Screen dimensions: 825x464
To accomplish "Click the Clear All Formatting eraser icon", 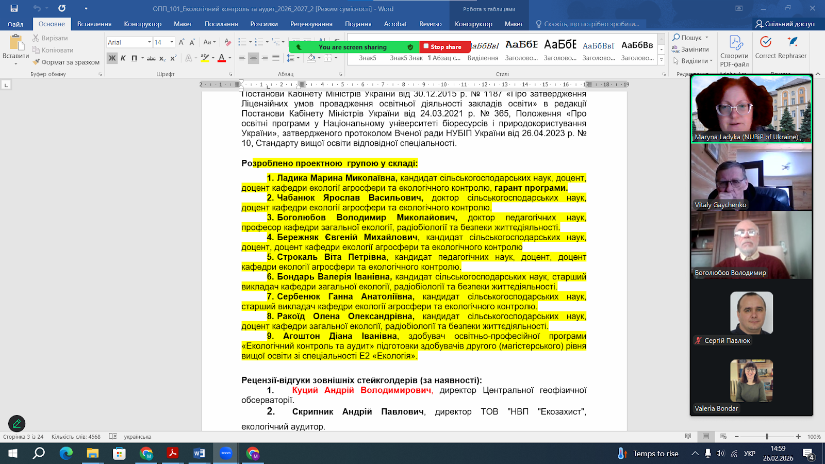I will [x=227, y=42].
